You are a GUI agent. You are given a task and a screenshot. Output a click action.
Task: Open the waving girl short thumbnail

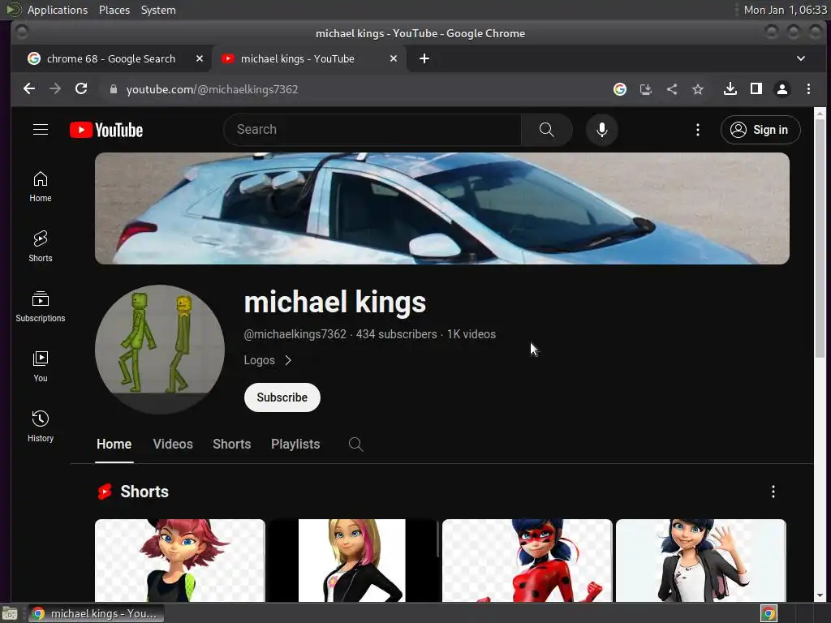(700, 561)
